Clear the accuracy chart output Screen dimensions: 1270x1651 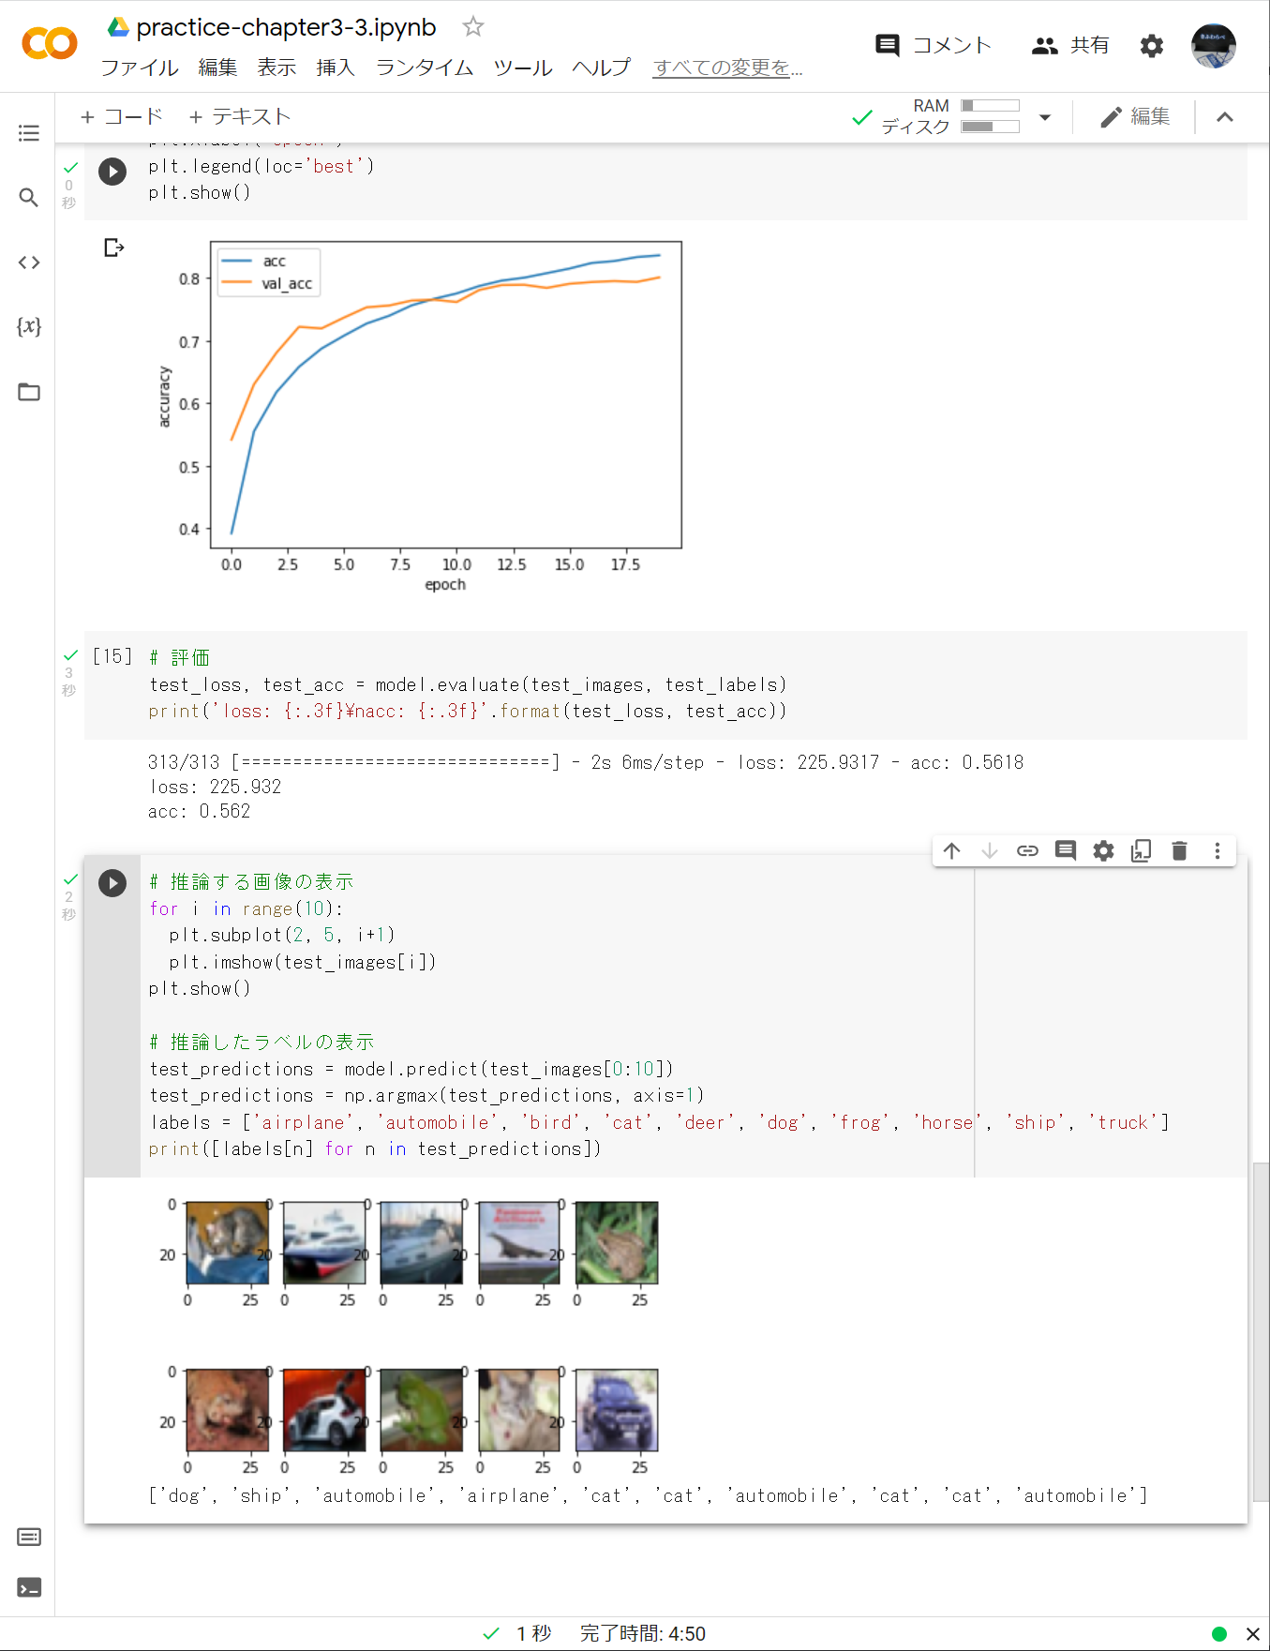pyautogui.click(x=113, y=248)
